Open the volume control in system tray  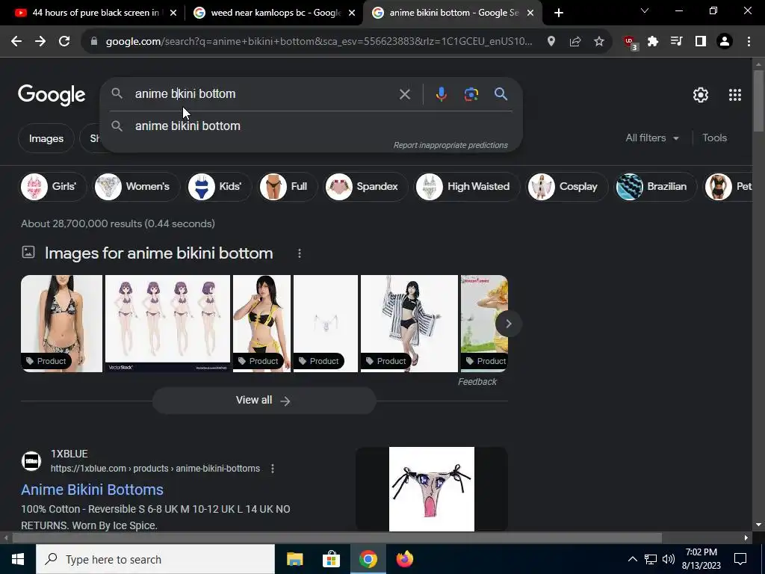[669, 559]
